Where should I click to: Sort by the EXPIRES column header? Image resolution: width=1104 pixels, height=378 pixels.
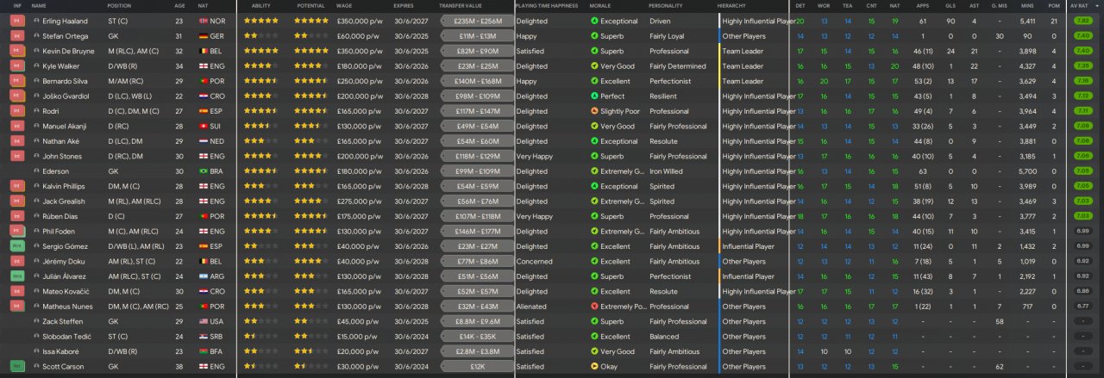(404, 6)
